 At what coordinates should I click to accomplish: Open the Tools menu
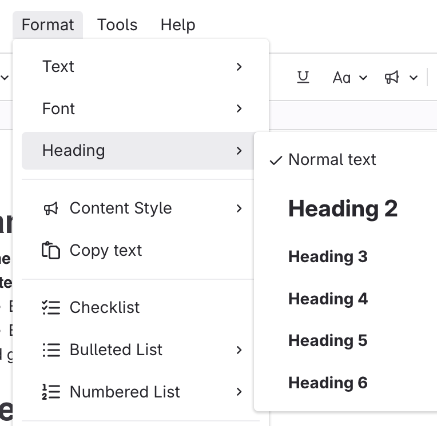[117, 25]
